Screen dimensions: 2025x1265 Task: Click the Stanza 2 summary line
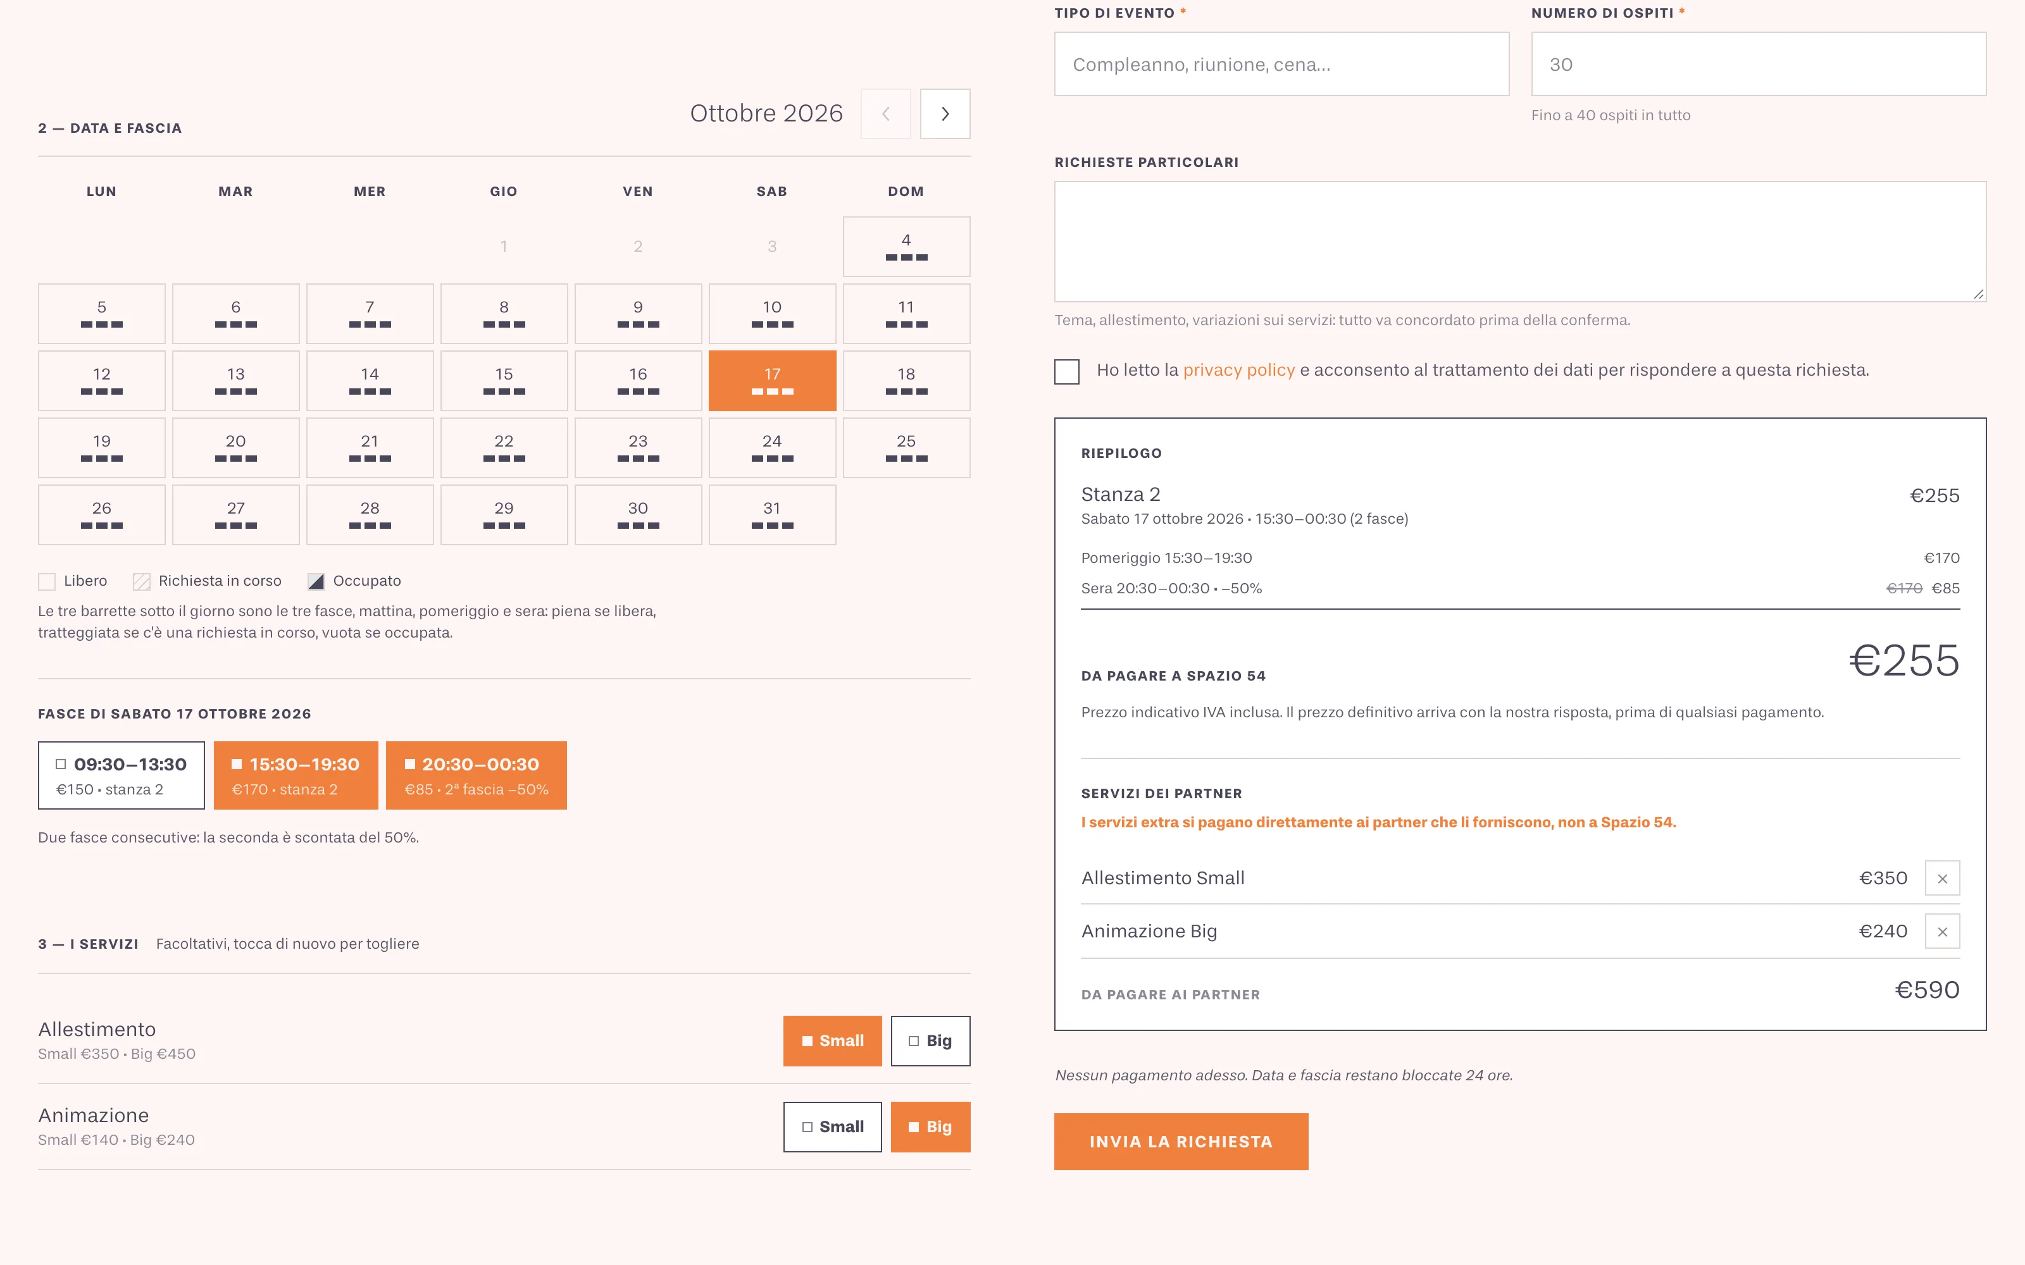point(1519,505)
